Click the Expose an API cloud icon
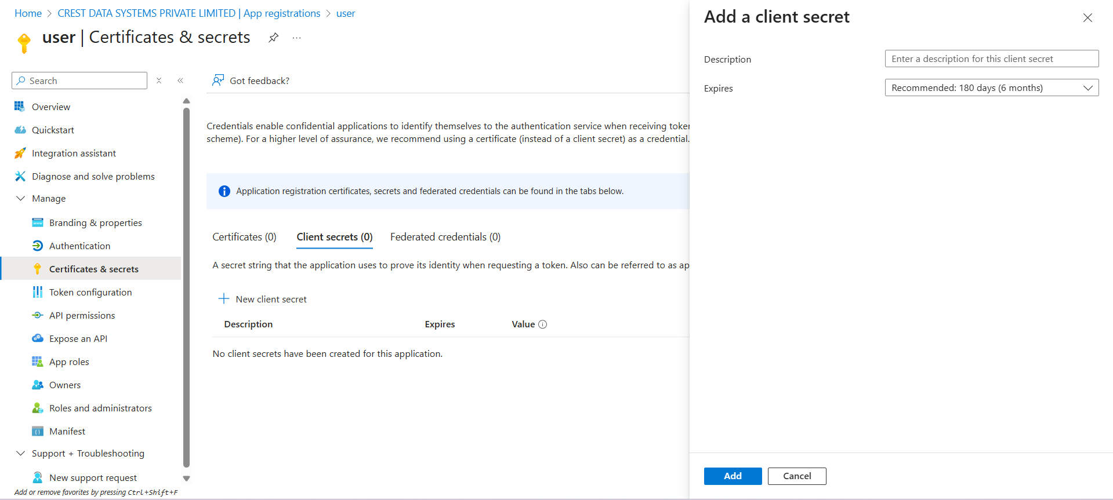This screenshot has width=1113, height=500. click(x=38, y=338)
